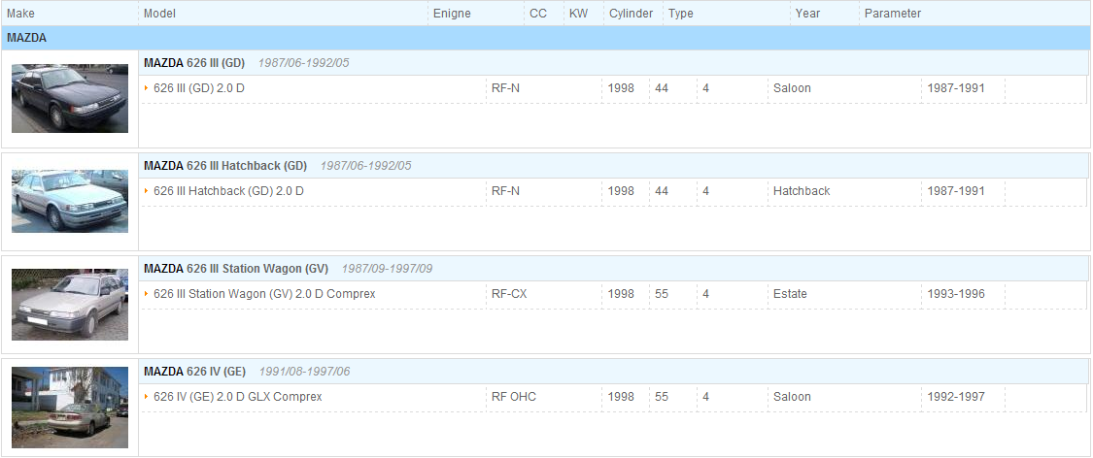This screenshot has height=458, width=1093.
Task: Click date range 1987/09-1997/09
Action: [387, 269]
